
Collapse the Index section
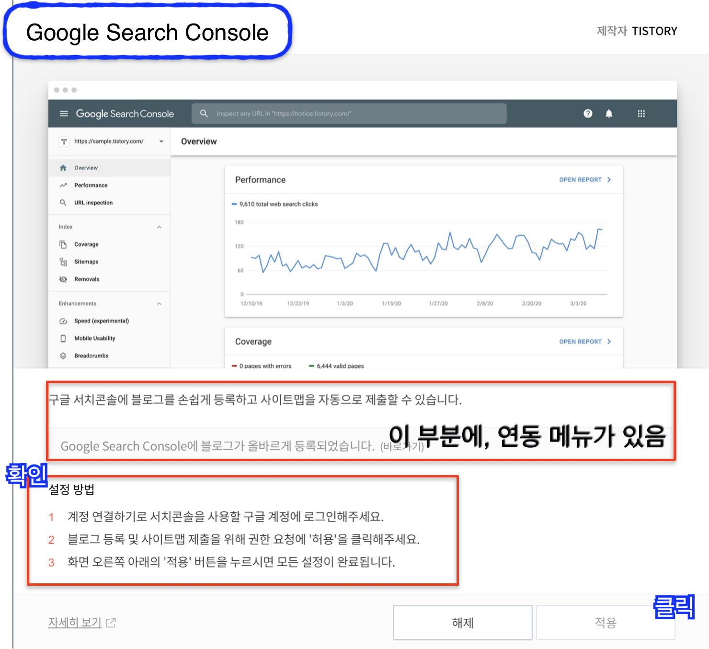[x=159, y=227]
